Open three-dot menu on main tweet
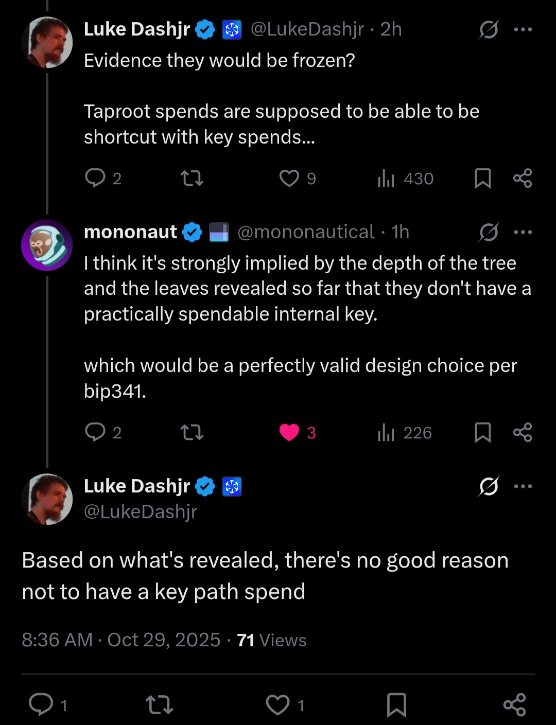Image resolution: width=556 pixels, height=725 pixels. click(523, 486)
